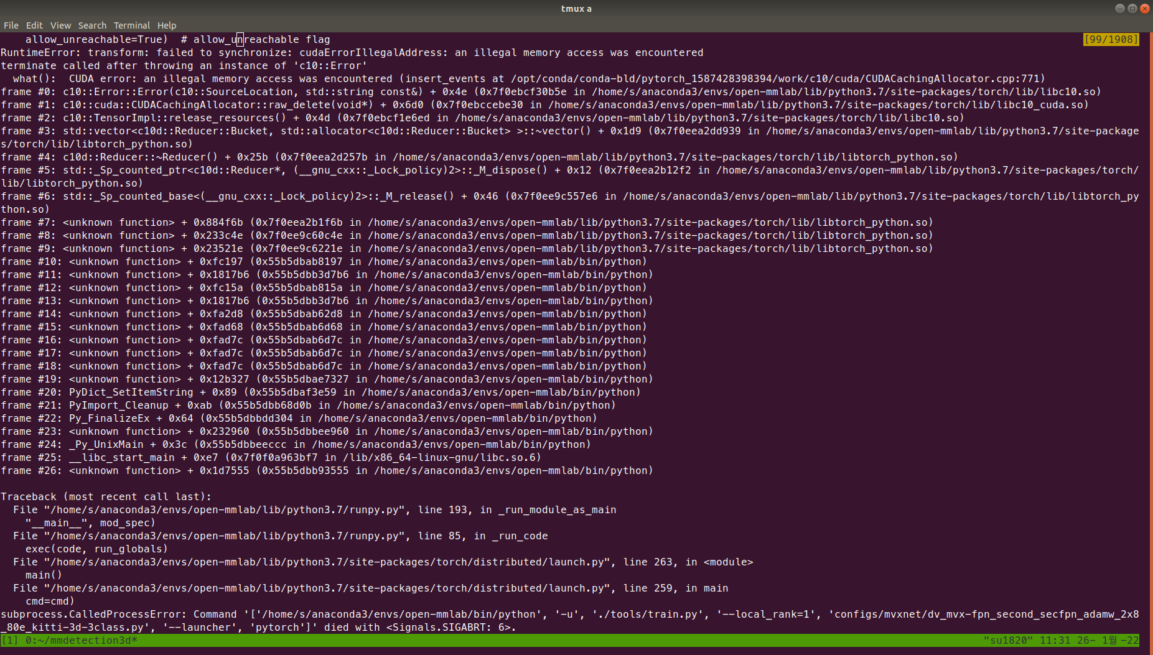Click 'Traceback (most recent call last):' line
1153x655 pixels.
click(x=106, y=497)
